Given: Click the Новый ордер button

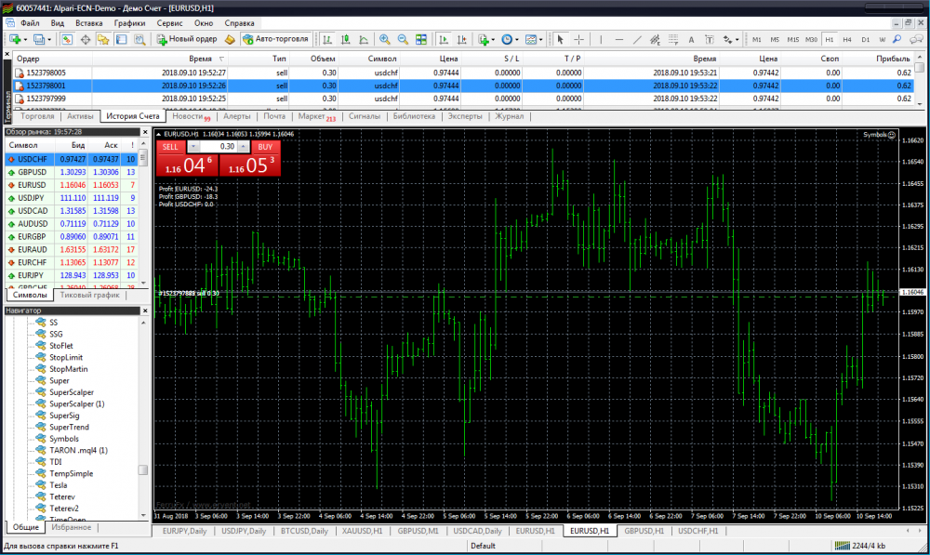Looking at the screenshot, I should pos(187,39).
